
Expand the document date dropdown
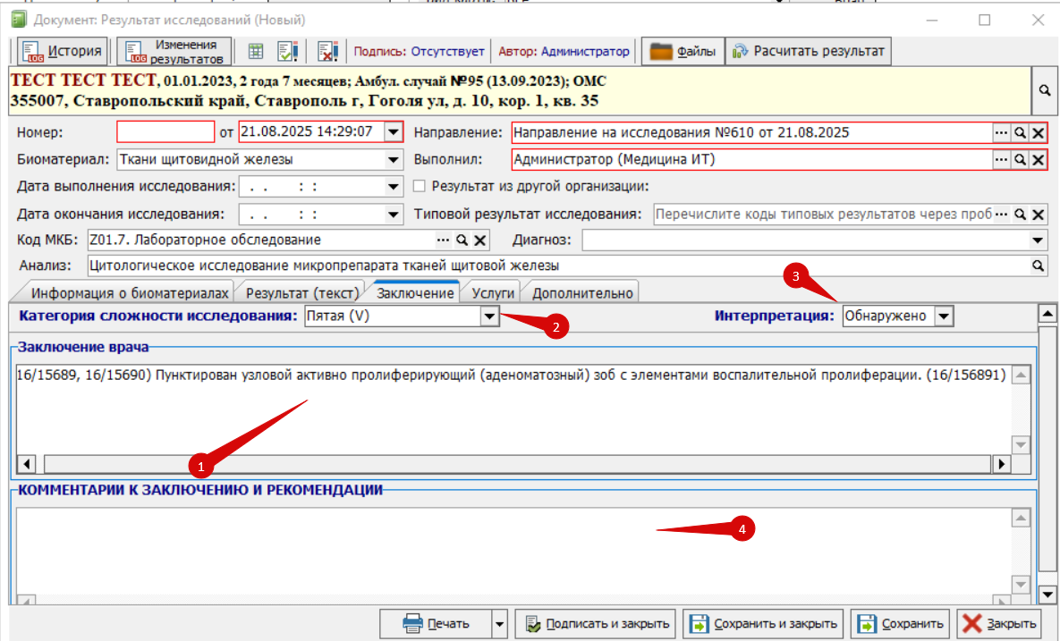coord(394,132)
